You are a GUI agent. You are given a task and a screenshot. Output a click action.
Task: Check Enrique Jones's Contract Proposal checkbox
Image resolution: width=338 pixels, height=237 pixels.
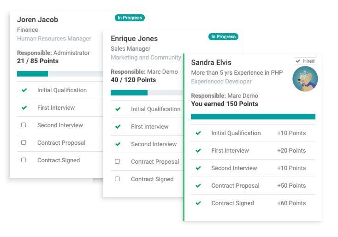pyautogui.click(x=118, y=162)
